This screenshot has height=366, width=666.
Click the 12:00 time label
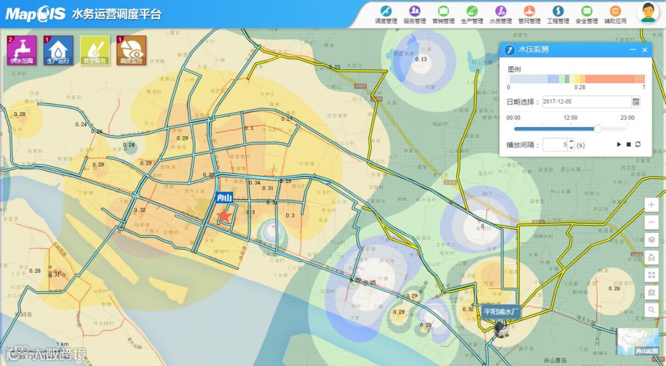(570, 118)
